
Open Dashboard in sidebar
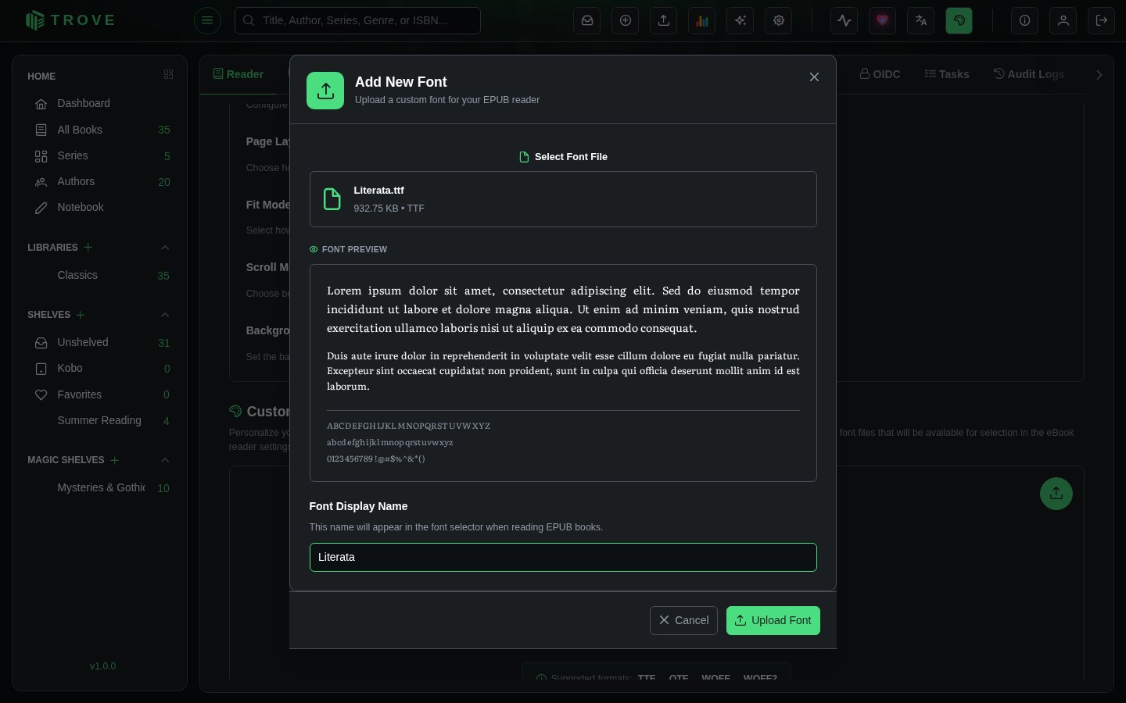point(99,103)
